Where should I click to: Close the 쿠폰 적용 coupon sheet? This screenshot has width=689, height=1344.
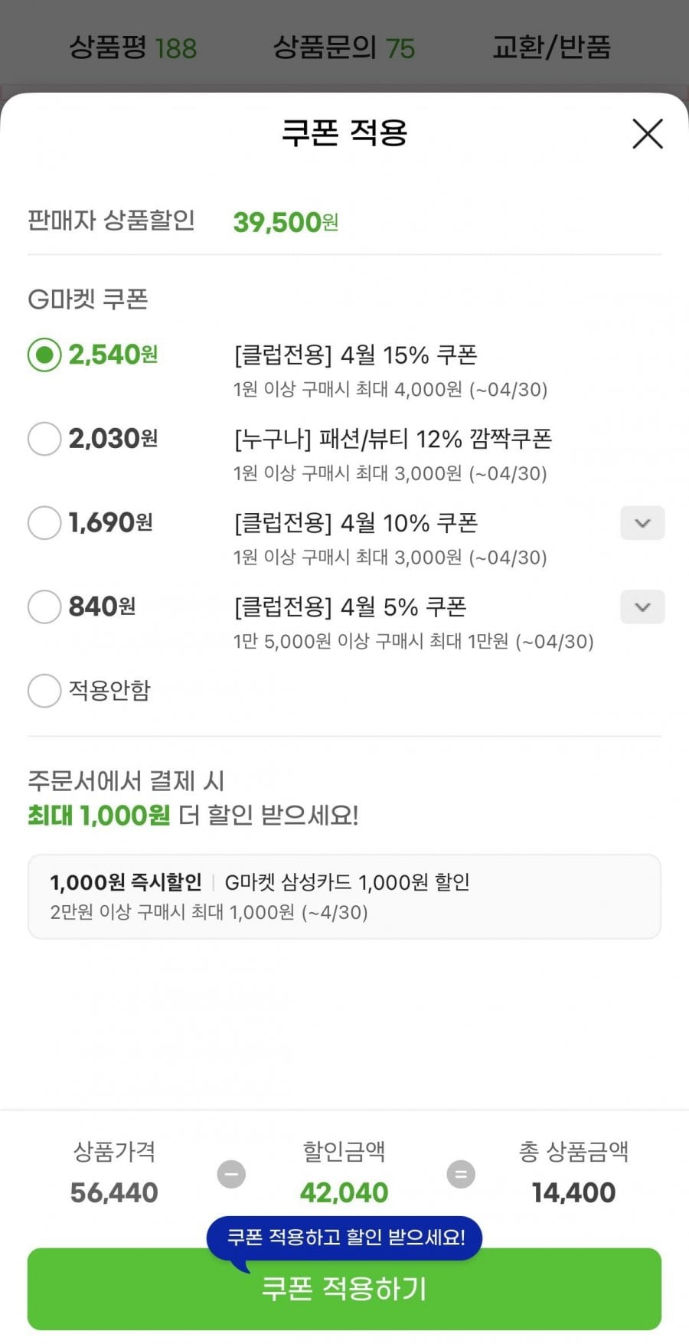click(x=647, y=134)
